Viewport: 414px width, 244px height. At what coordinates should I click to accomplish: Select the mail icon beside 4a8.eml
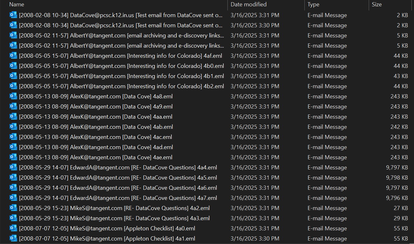point(13,96)
